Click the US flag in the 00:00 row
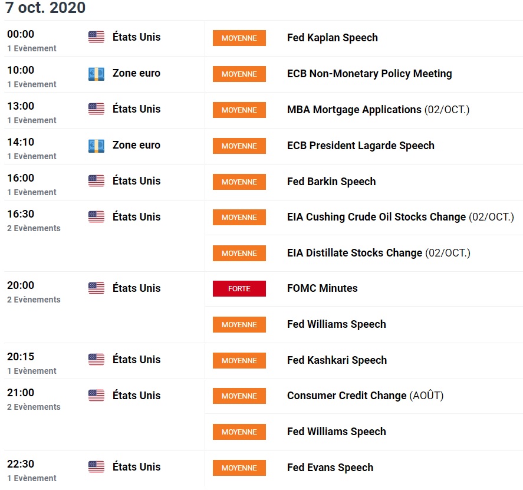523x490 pixels. [x=96, y=37]
